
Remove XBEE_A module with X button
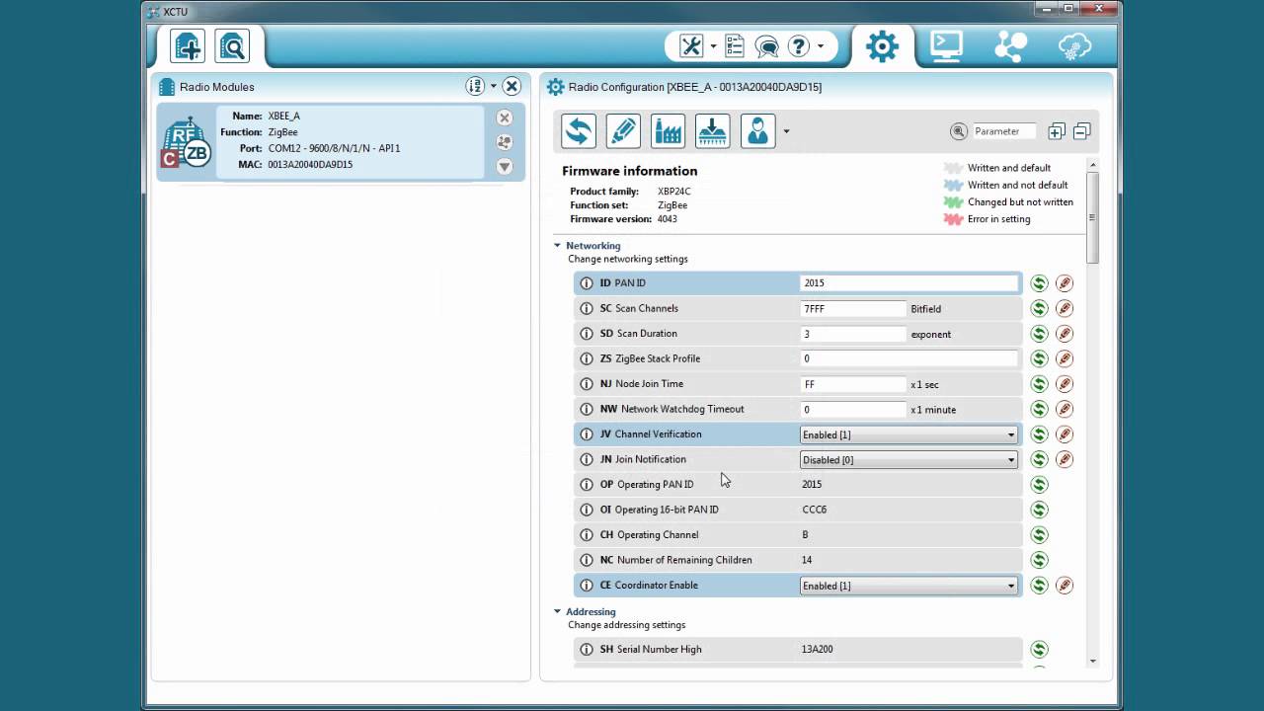[505, 118]
